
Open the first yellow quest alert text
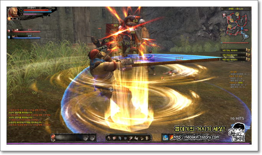(x=230, y=51)
